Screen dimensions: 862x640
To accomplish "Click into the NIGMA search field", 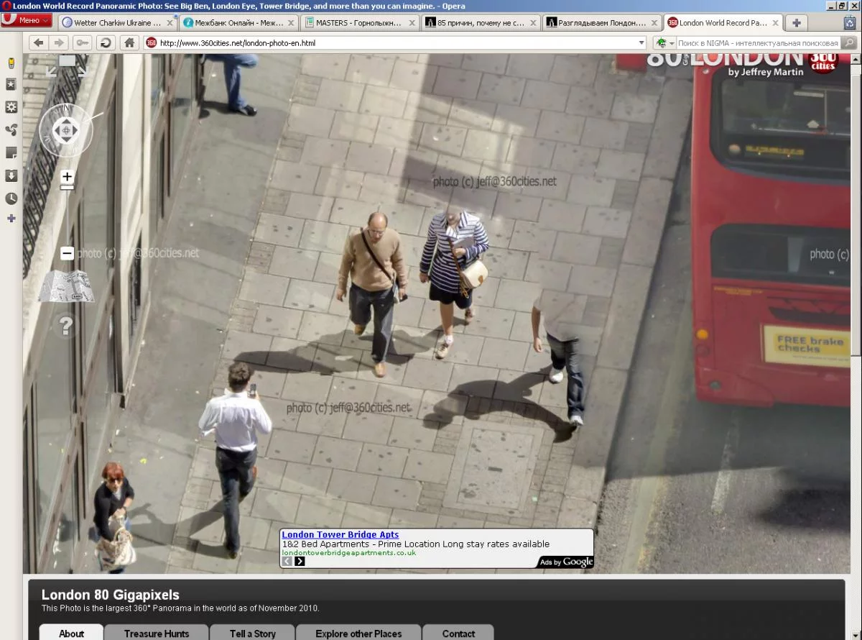I will 758,43.
